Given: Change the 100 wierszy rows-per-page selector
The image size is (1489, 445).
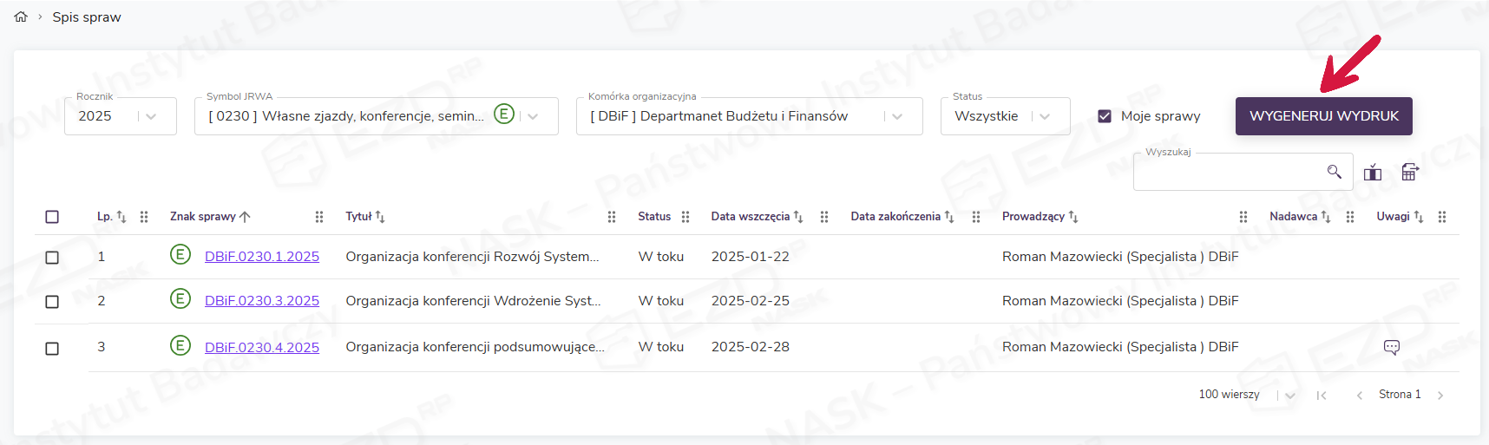Looking at the screenshot, I should 1289,396.
